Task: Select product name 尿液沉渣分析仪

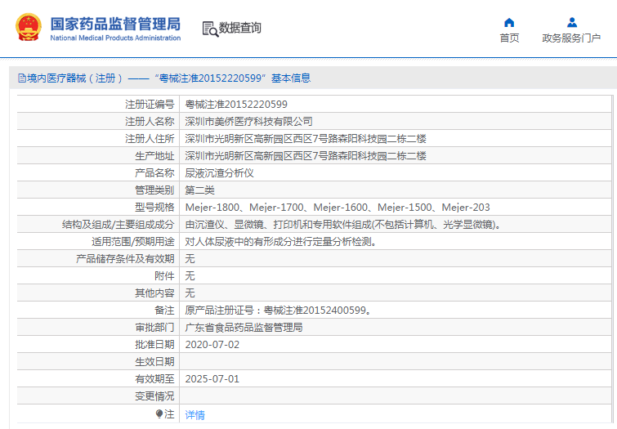Action: pos(219,172)
